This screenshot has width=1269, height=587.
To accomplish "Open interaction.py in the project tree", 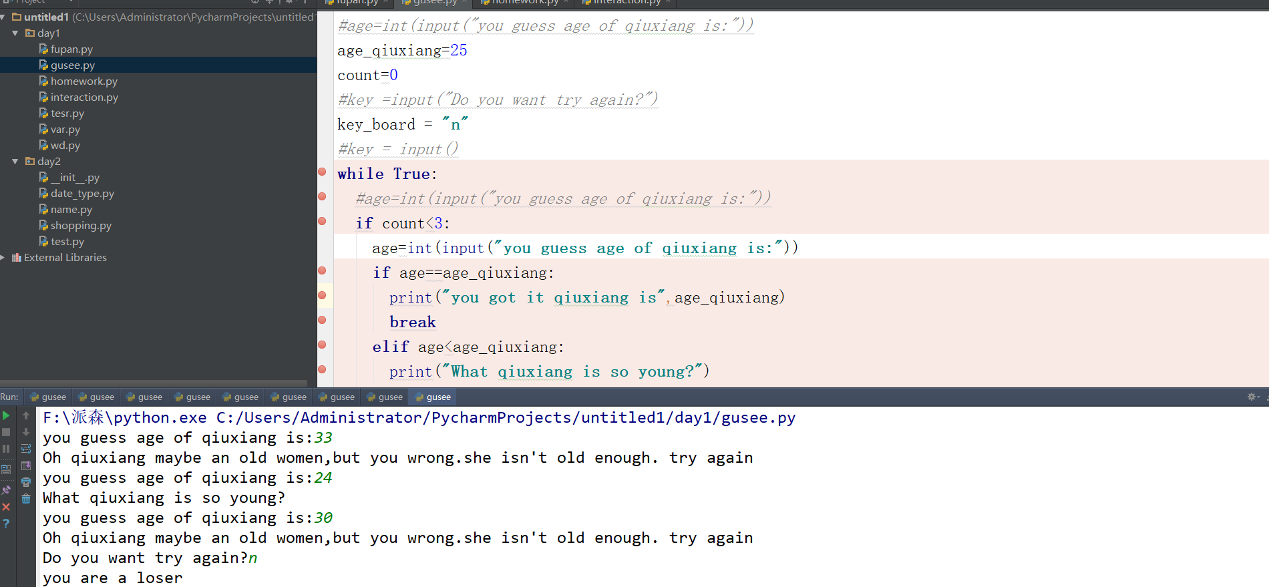I will pos(84,97).
